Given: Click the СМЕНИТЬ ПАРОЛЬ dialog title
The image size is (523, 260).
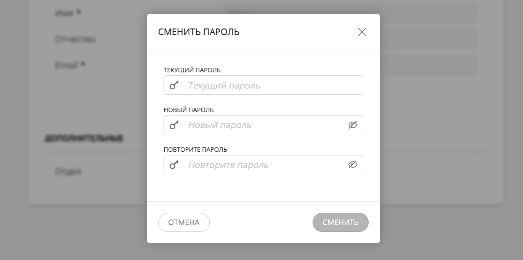Looking at the screenshot, I should (199, 32).
